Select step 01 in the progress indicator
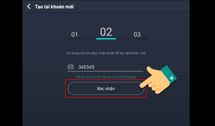215x126 pixels. point(74,35)
